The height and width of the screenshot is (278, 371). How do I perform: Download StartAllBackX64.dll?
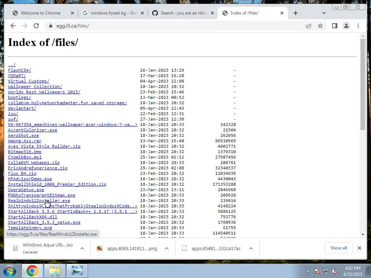[32, 217]
